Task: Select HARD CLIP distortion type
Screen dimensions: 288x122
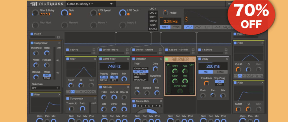Action: [141, 80]
